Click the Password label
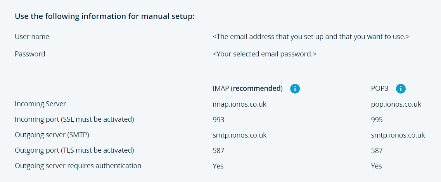Viewport: 441px width, 182px height. coord(30,54)
